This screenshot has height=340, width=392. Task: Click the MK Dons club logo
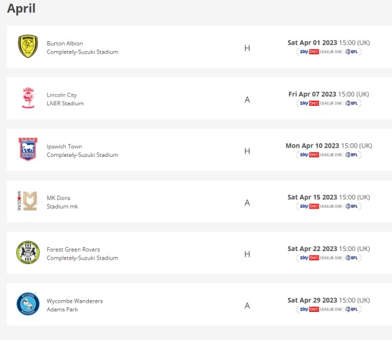(x=28, y=201)
